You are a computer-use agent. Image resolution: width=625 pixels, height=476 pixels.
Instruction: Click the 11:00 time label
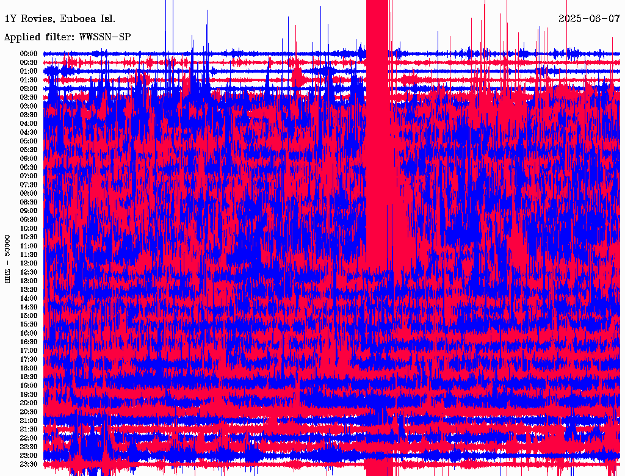click(x=29, y=246)
